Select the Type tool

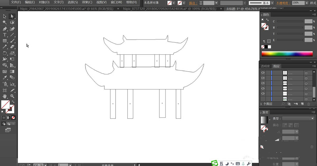pos(5,35)
